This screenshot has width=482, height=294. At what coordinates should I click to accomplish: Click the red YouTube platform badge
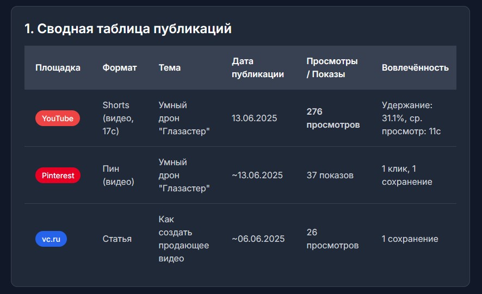(58, 118)
